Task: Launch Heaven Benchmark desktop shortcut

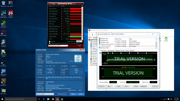Action: [x=3, y=82]
